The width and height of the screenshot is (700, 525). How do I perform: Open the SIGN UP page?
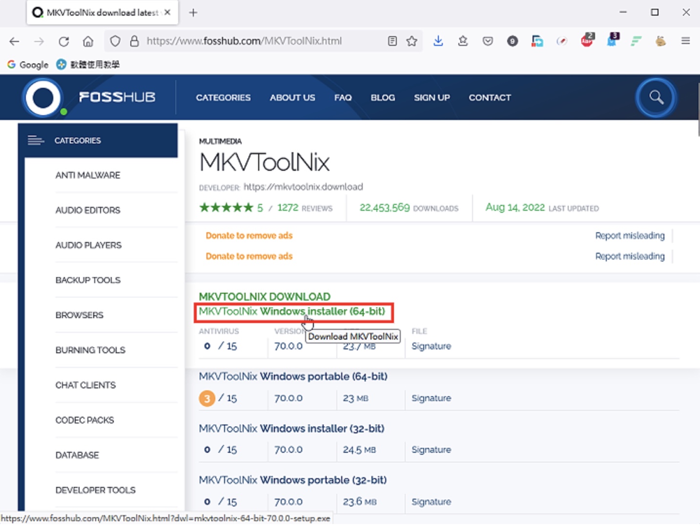(x=432, y=98)
